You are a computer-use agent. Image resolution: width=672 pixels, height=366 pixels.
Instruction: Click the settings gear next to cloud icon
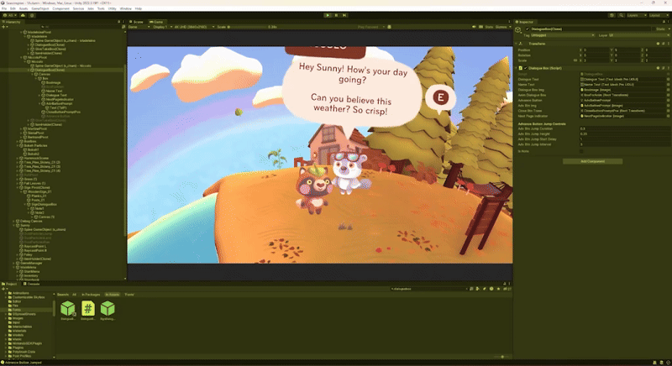tap(32, 15)
